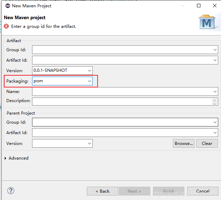Open the 0.0.1-SNAPSHOT Version dropdown
The image size is (221, 200).
(x=90, y=71)
